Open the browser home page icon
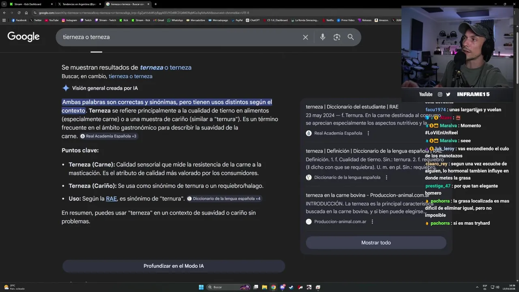The image size is (519, 292). (x=26, y=13)
